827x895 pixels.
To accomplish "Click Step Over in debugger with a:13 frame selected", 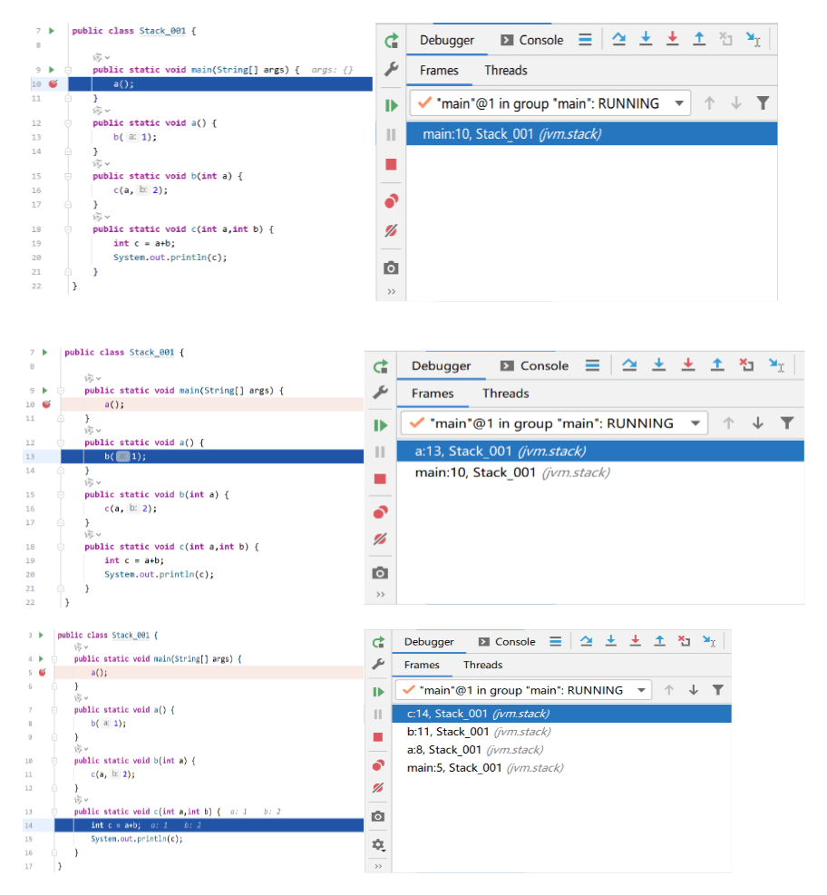I will click(629, 365).
